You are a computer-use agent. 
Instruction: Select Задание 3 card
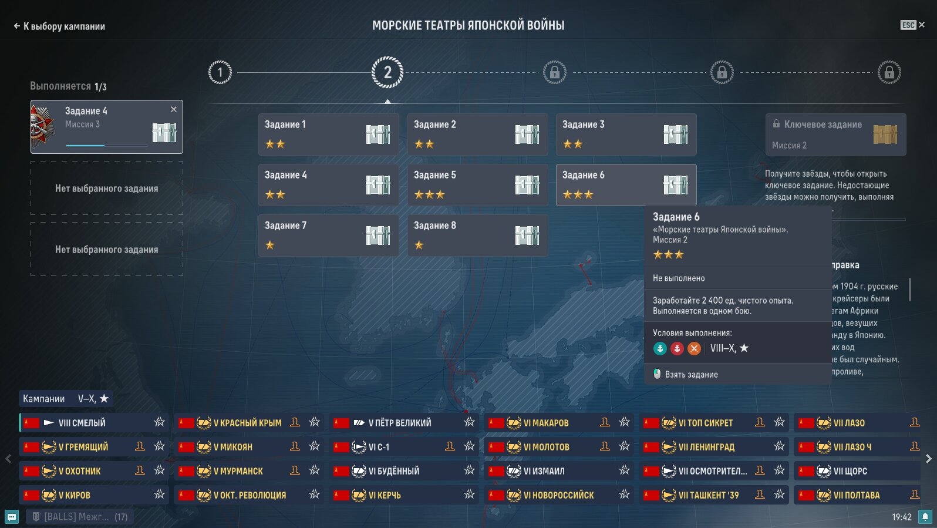point(626,134)
